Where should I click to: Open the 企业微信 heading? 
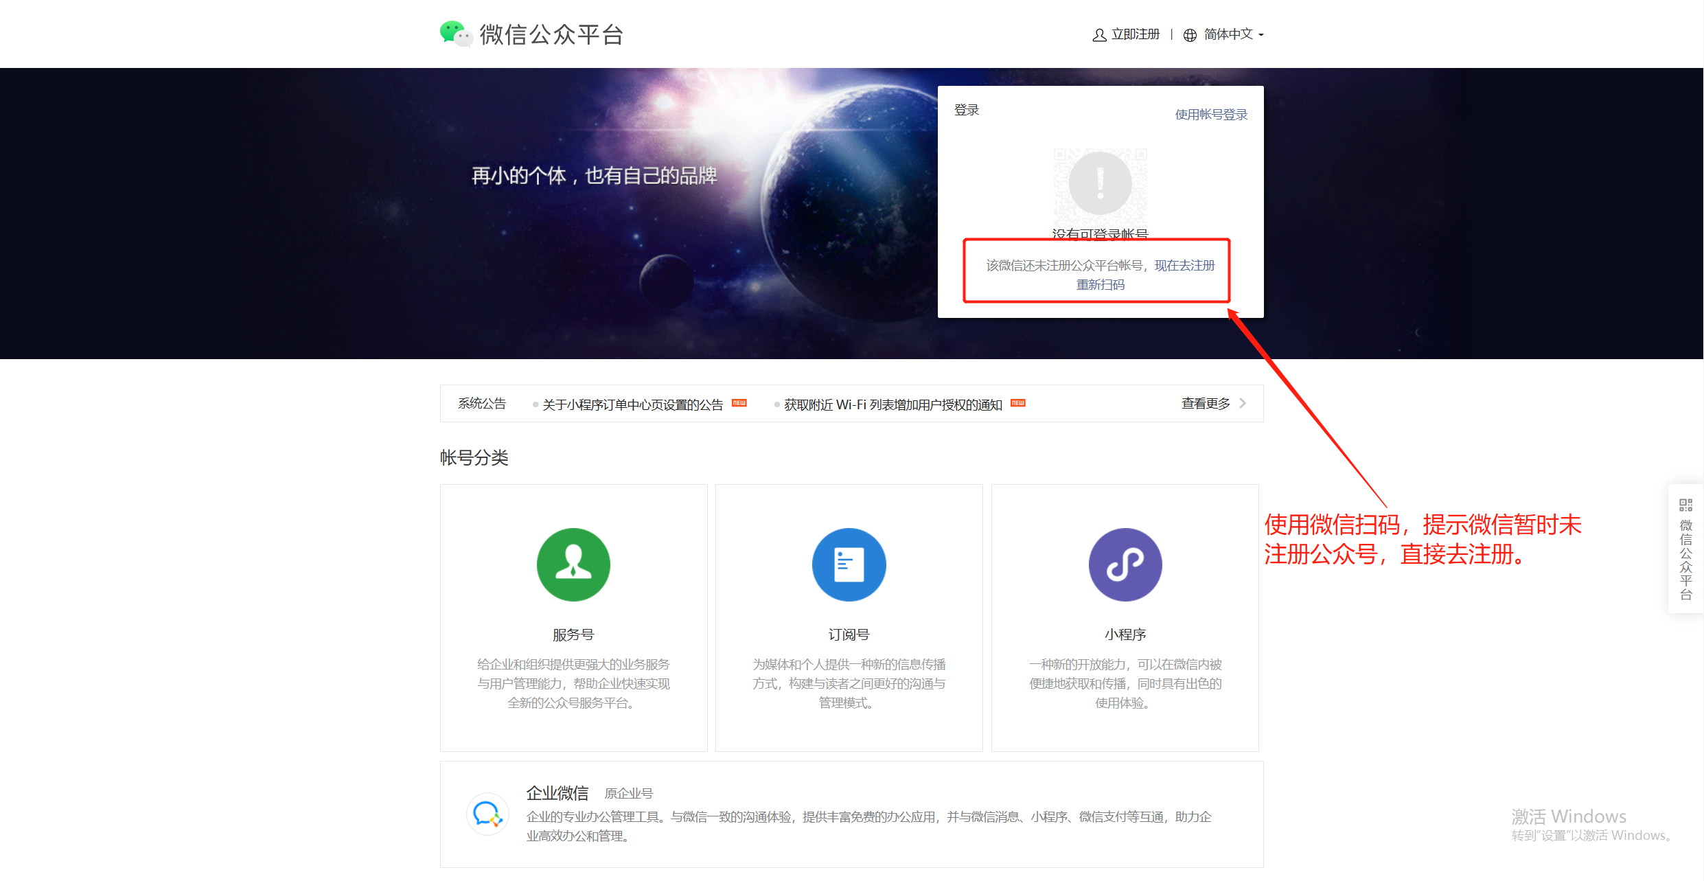[557, 793]
